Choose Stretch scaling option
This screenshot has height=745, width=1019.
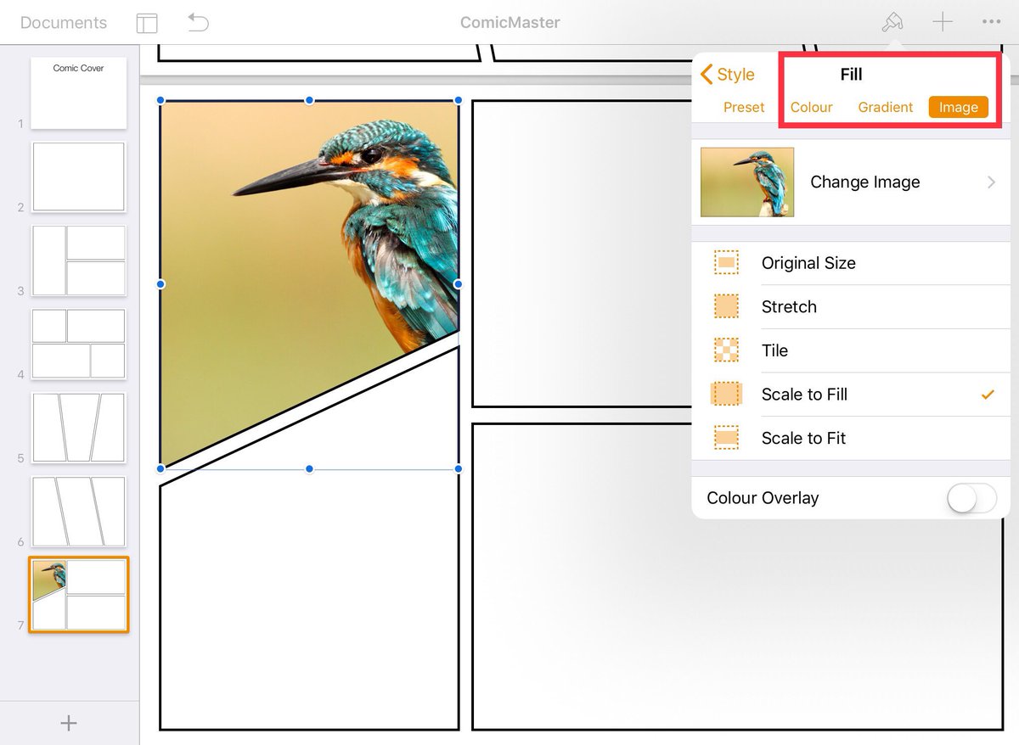point(851,306)
